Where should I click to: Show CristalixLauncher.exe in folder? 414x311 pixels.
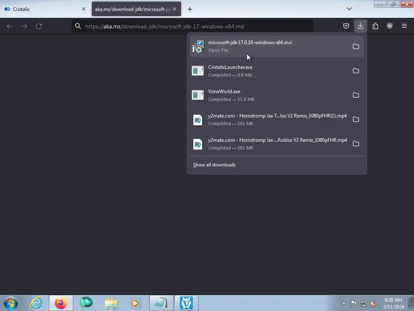tap(356, 70)
